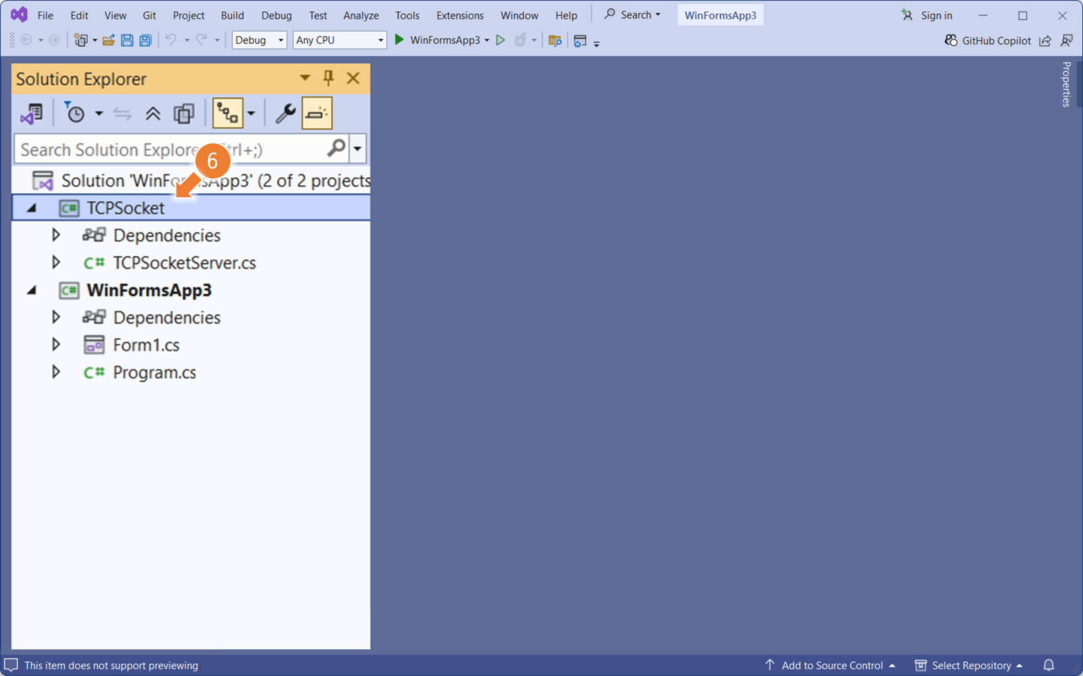Expand the Form1.cs node

click(56, 344)
